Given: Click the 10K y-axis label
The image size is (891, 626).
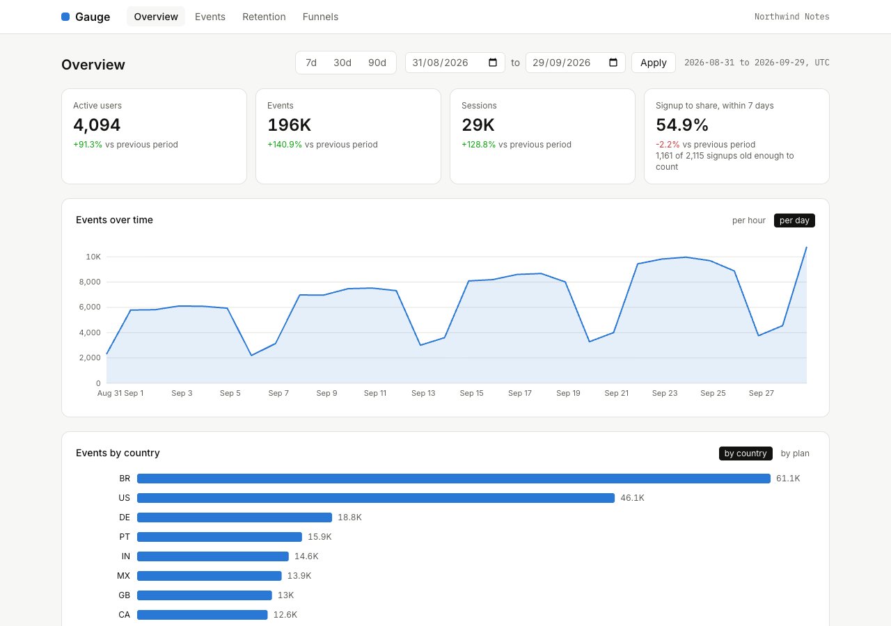Looking at the screenshot, I should point(93,257).
